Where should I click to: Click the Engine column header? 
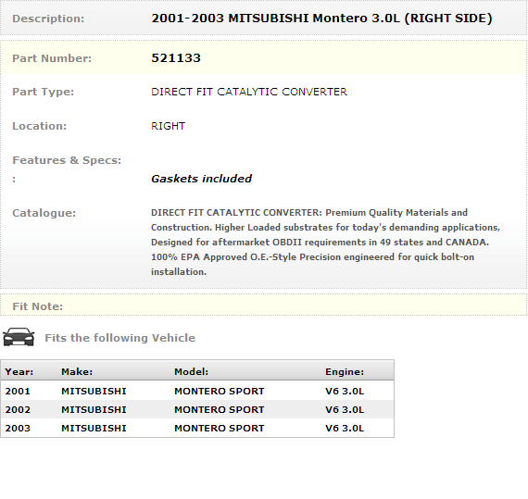(x=345, y=372)
